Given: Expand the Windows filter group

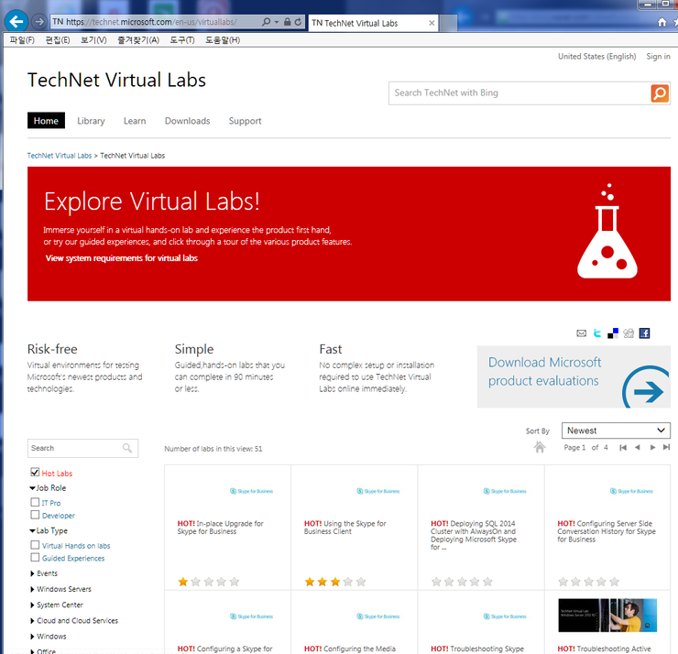Looking at the screenshot, I should coord(32,637).
